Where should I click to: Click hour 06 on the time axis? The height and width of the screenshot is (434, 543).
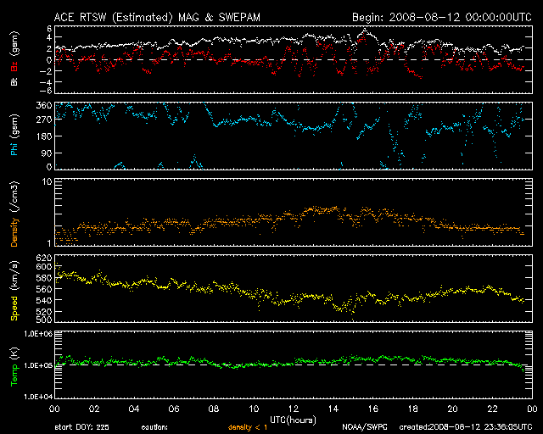173,409
